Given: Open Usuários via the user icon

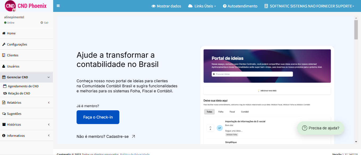Looking at the screenshot, I should pyautogui.click(x=4, y=66).
